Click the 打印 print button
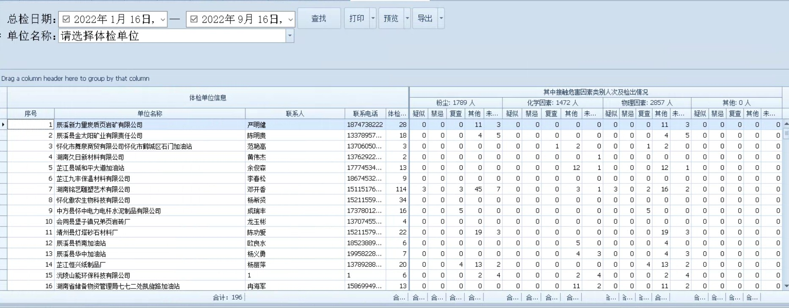Viewport: 789px width, 308px height. click(x=356, y=19)
